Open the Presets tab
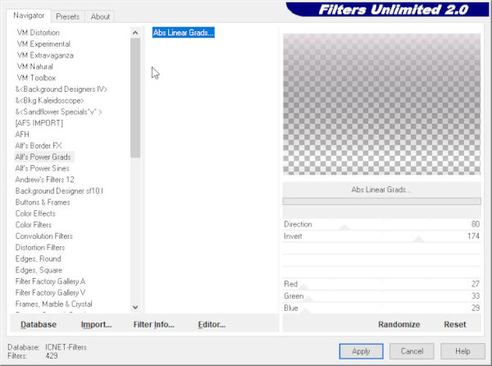The width and height of the screenshot is (492, 366). click(x=67, y=16)
